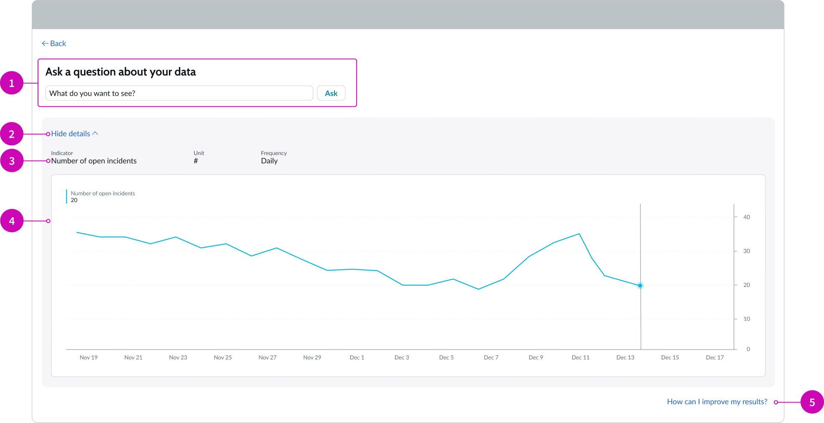The height and width of the screenshot is (423, 824).
Task: Click the numbered callout badge 1
Action: [12, 83]
